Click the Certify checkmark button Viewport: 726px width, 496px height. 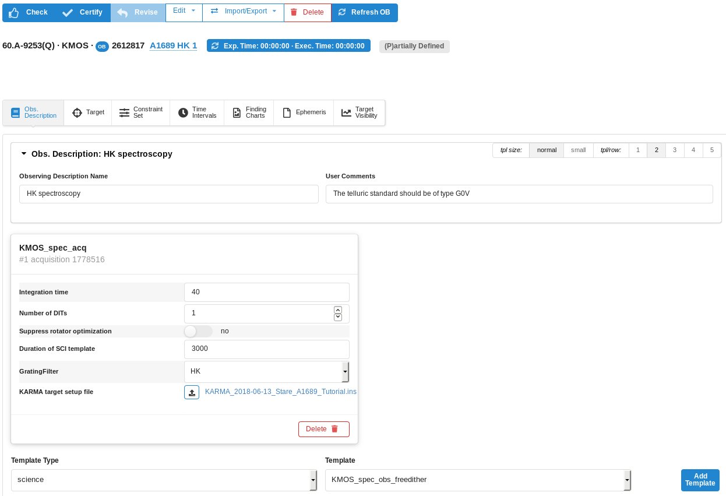tap(83, 12)
